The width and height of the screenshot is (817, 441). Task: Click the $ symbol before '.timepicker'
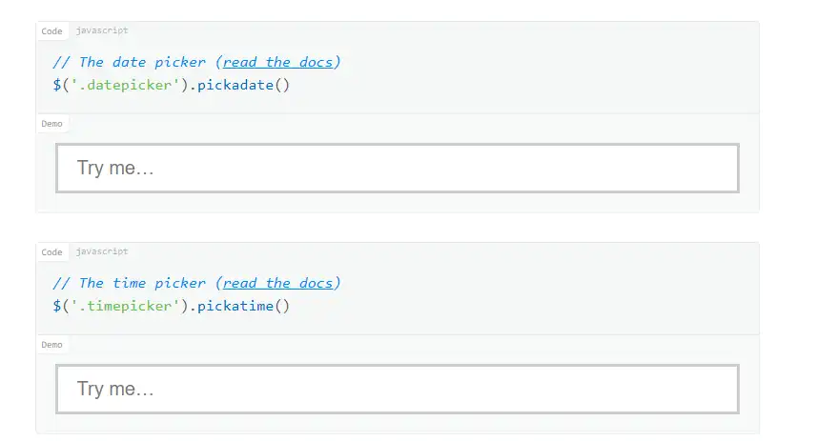[x=57, y=307]
